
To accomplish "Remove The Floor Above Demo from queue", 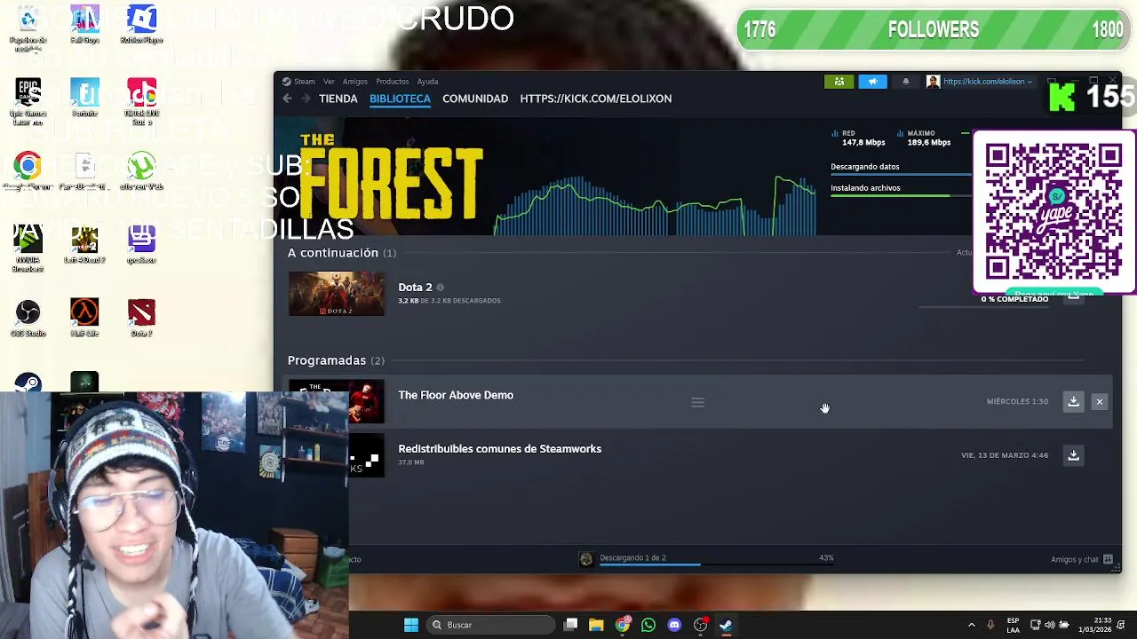I will click(1099, 401).
